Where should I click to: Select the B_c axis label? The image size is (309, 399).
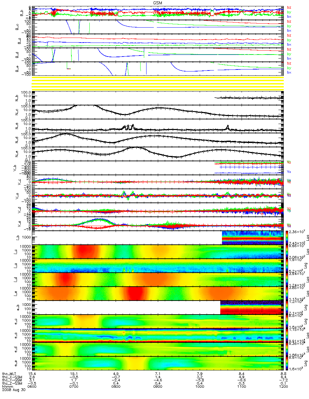click(18, 27)
